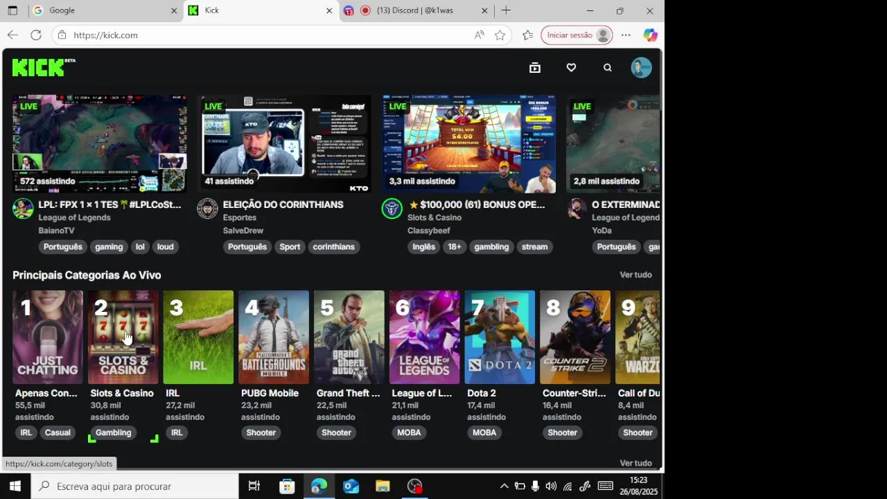Open Edge settings and more menu
The height and width of the screenshot is (499, 887).
click(626, 35)
